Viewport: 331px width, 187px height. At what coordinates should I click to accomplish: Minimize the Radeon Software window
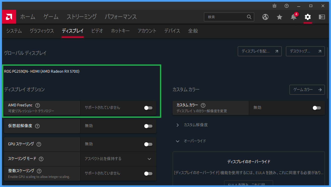[299, 6]
